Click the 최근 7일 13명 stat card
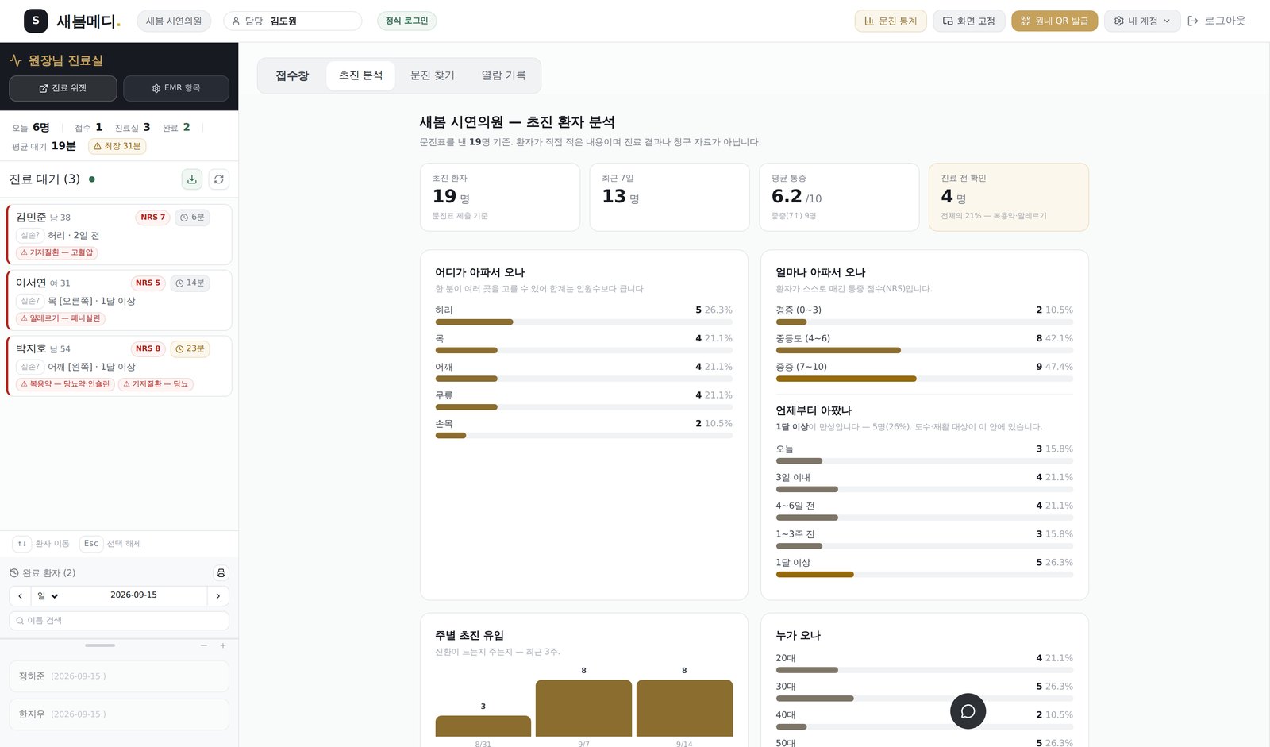The image size is (1270, 747). 669,198
